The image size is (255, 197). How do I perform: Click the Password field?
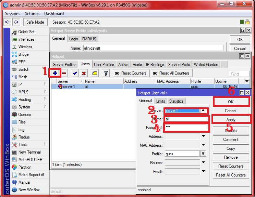coord(185,127)
